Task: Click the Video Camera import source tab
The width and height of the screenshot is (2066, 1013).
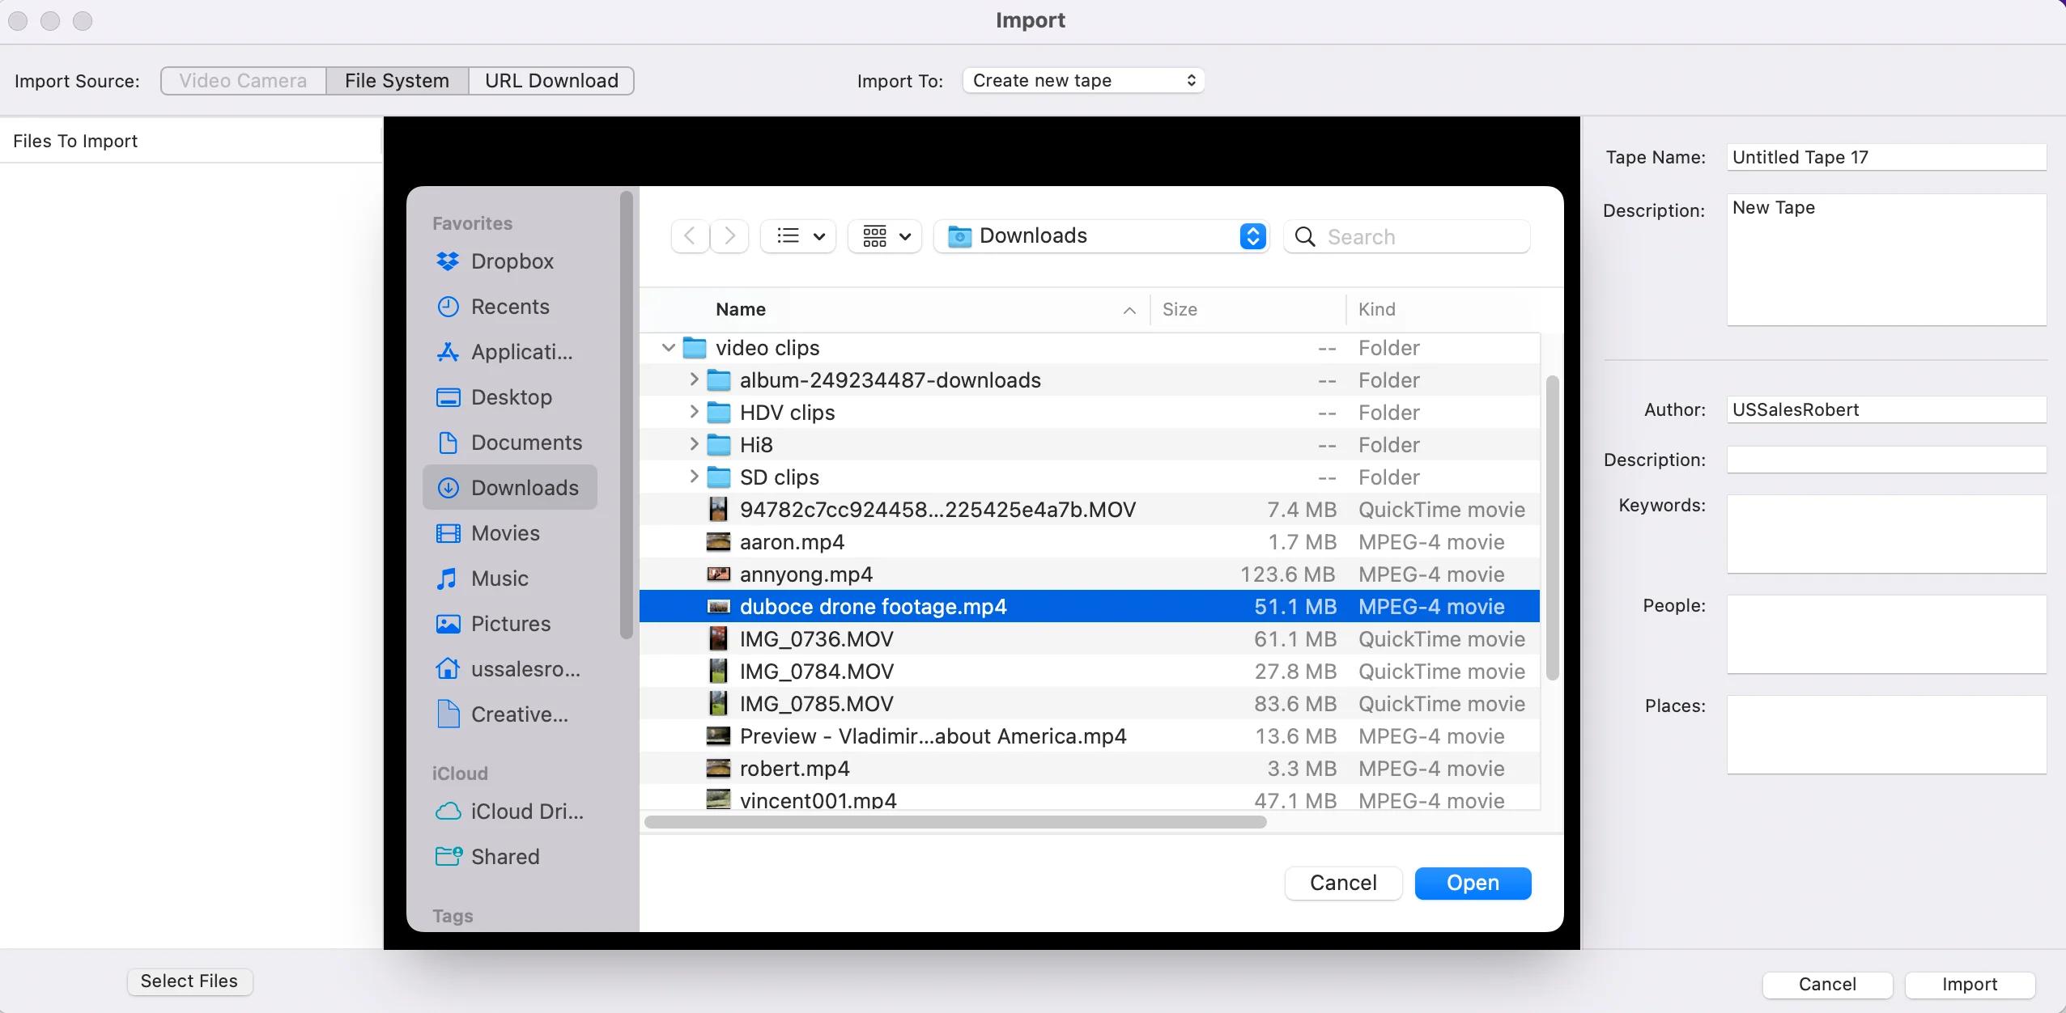Action: point(242,80)
